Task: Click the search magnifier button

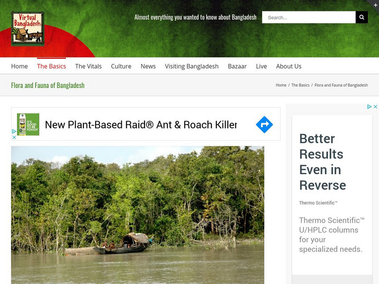Action: [361, 17]
